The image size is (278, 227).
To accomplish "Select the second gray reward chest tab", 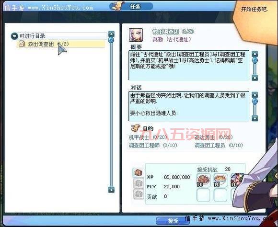I will pos(139,183).
